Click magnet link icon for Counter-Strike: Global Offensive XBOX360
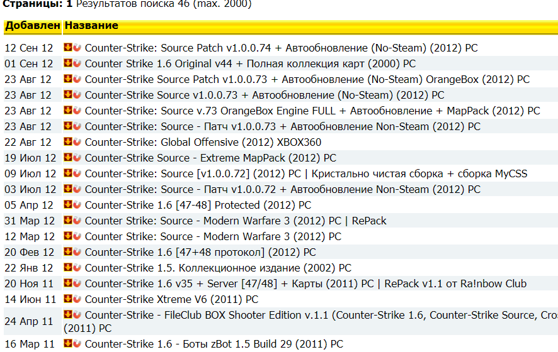558x352 pixels. pyautogui.click(x=77, y=142)
